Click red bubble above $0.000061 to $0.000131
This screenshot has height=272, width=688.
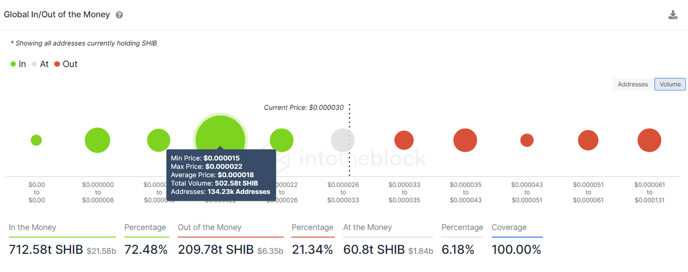pyautogui.click(x=649, y=140)
